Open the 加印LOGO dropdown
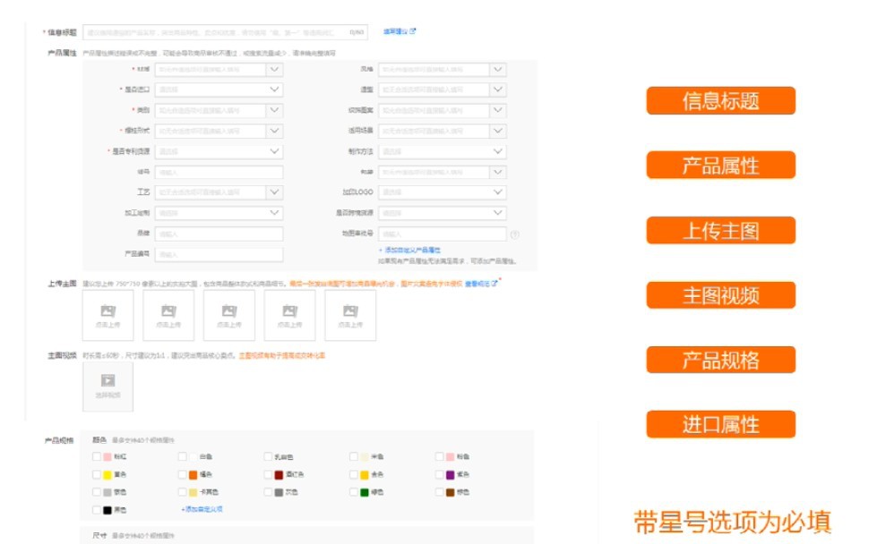Viewport: 886px width, 544px height. (498, 191)
